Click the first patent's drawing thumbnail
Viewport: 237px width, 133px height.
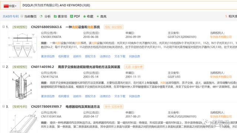pyautogui.click(x=22, y=45)
